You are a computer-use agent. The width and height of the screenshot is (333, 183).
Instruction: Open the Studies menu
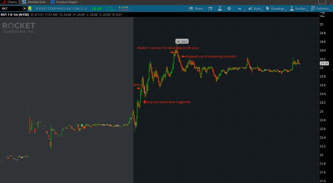click(298, 9)
